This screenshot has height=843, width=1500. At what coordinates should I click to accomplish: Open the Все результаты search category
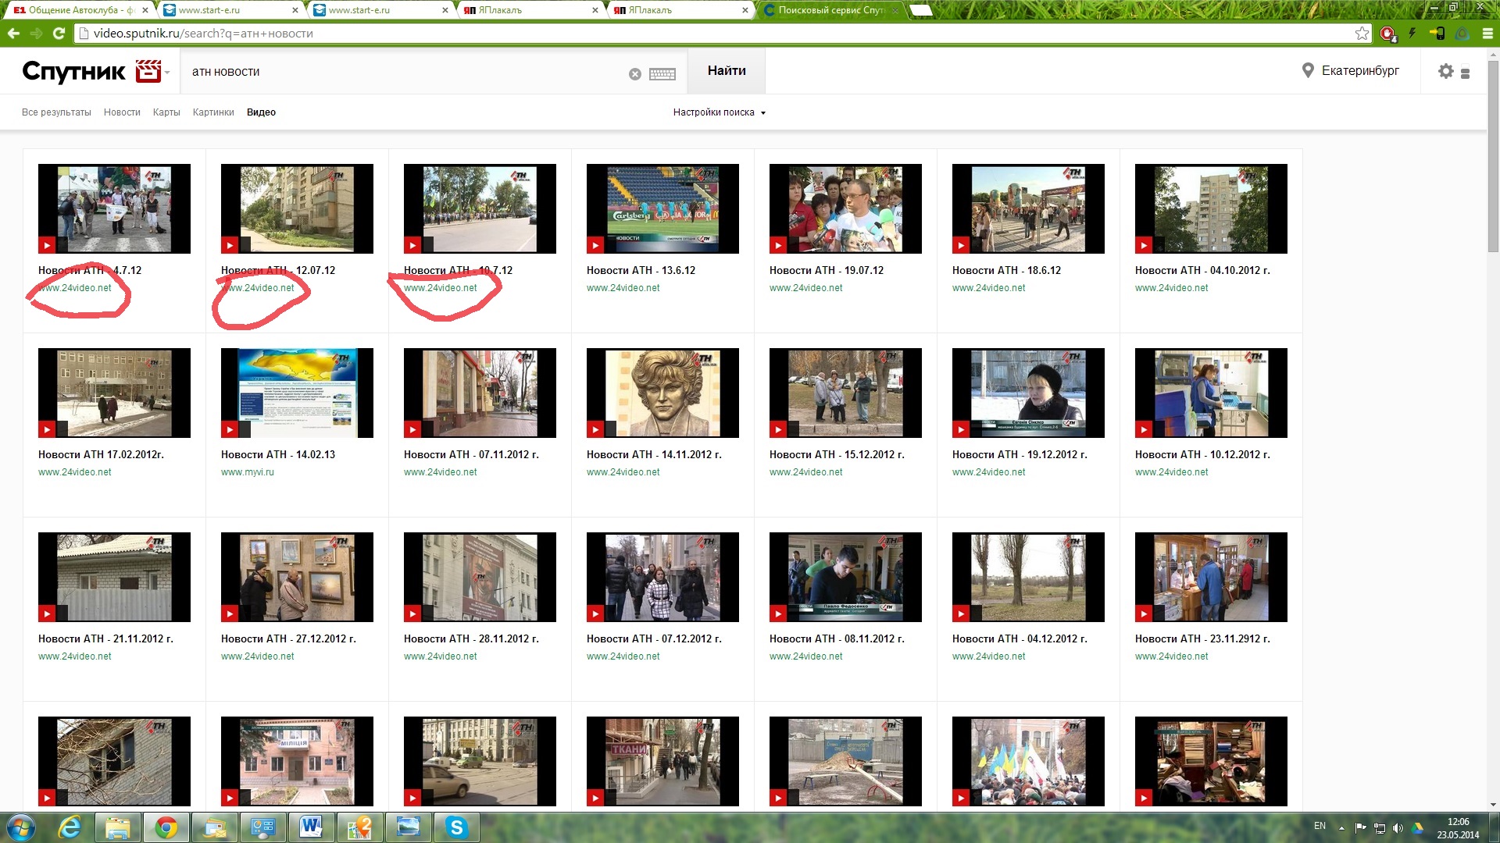[x=56, y=112]
